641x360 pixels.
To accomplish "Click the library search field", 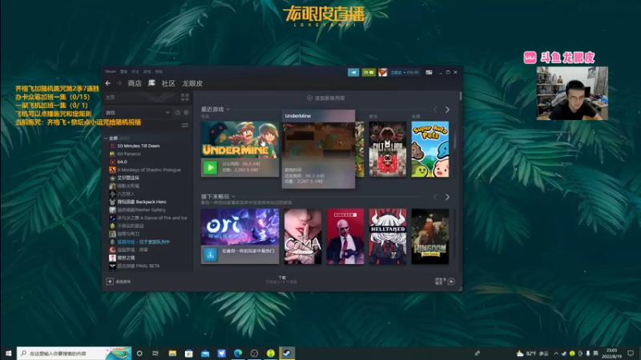I will (143, 126).
